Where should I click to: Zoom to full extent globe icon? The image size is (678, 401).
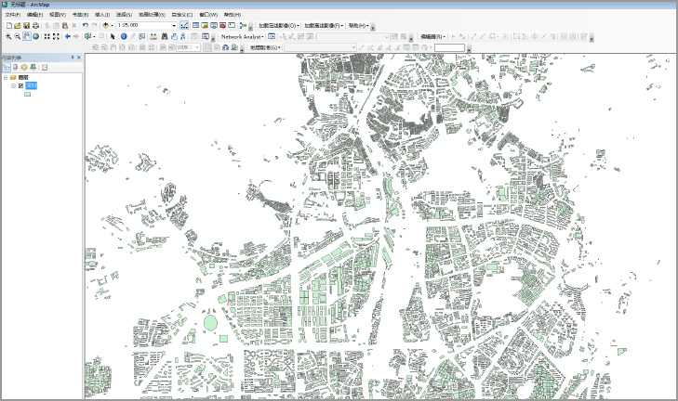(x=36, y=37)
